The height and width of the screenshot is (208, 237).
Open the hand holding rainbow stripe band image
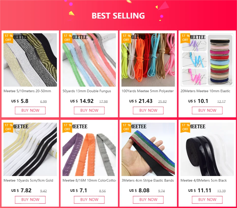[148, 149]
